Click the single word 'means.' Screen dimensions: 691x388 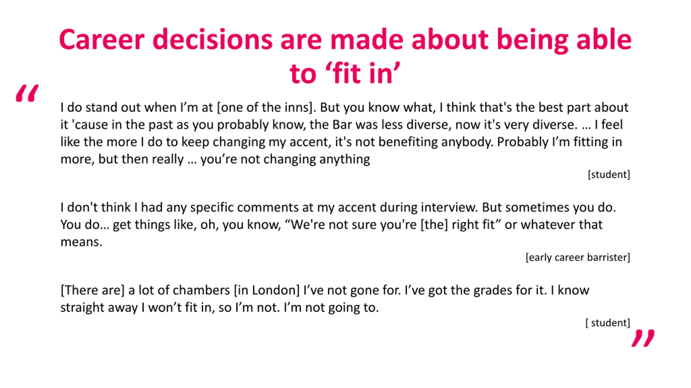(82, 242)
